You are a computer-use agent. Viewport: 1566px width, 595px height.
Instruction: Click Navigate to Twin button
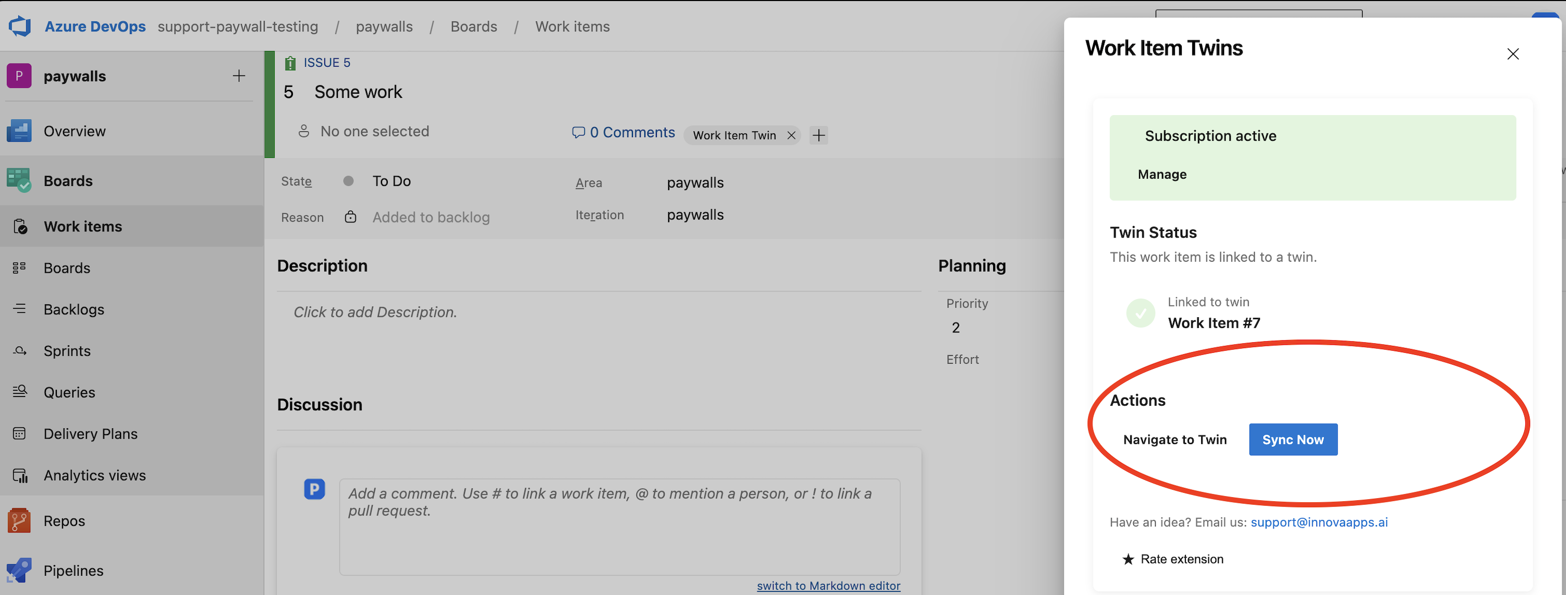click(x=1174, y=439)
